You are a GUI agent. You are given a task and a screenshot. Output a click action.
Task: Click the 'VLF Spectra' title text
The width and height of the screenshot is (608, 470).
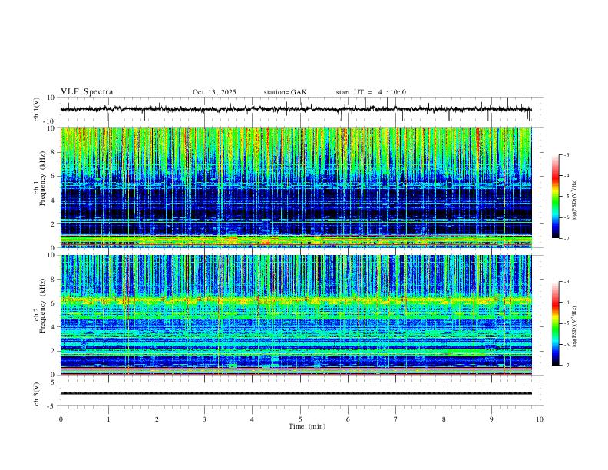click(87, 92)
